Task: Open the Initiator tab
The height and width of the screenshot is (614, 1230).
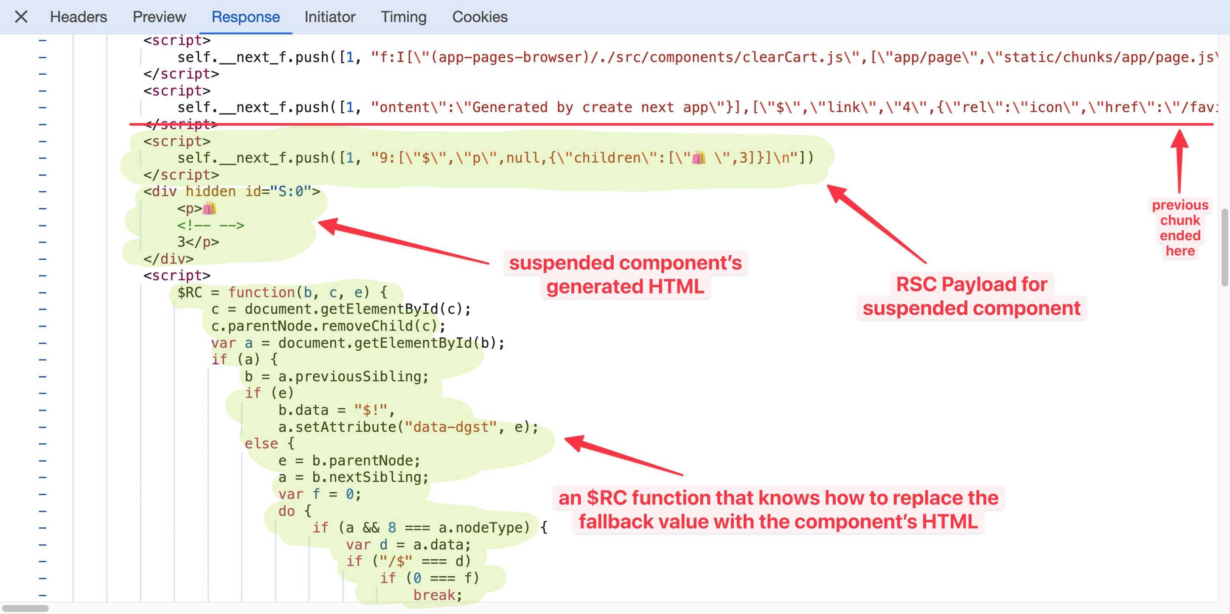Action: coord(329,17)
